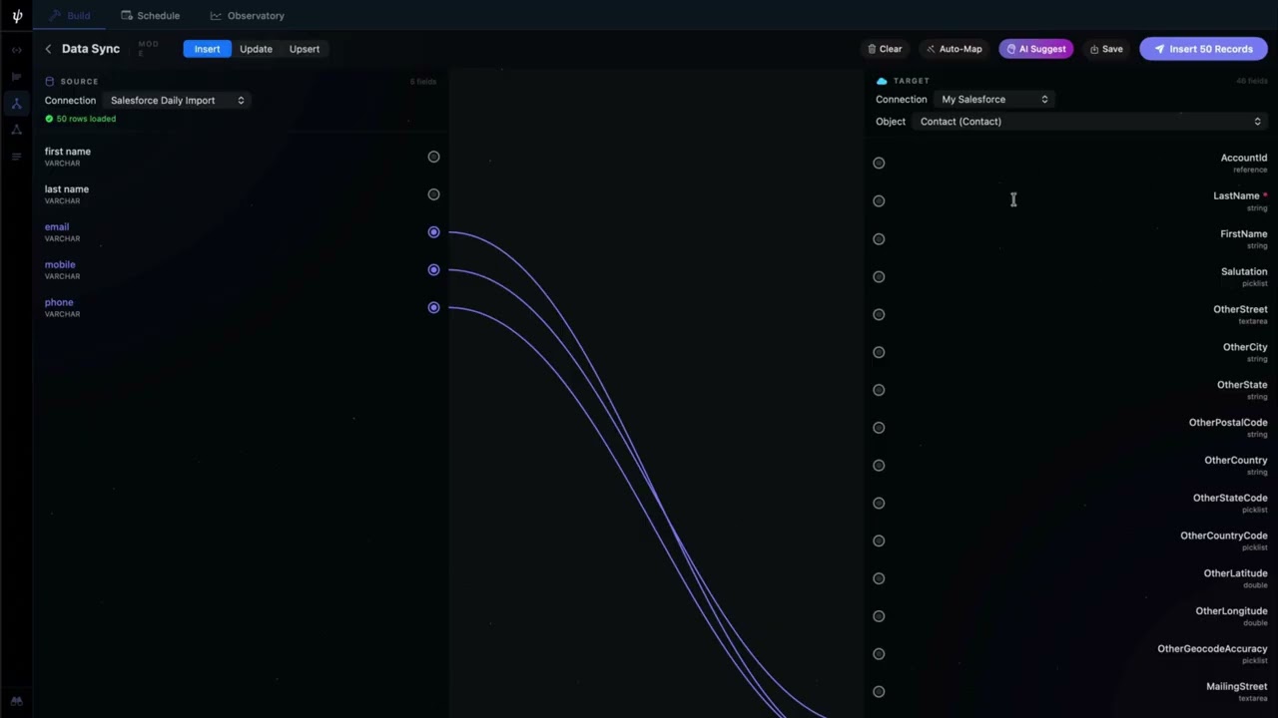This screenshot has width=1278, height=718.
Task: Click the psi logo icon at top-left
Action: pos(17,16)
